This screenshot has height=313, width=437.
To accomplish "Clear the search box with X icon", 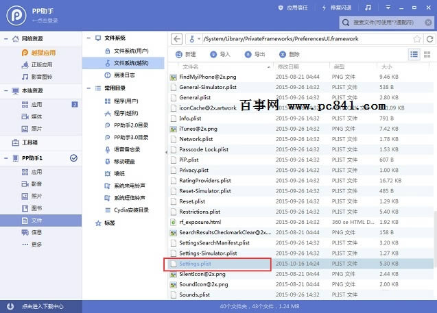I will click(x=428, y=23).
